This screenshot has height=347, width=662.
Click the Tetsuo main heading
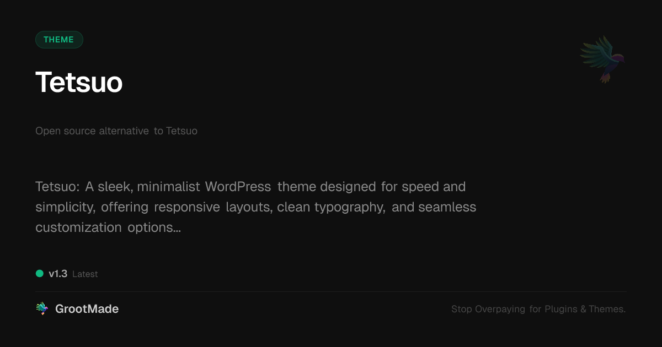click(79, 83)
